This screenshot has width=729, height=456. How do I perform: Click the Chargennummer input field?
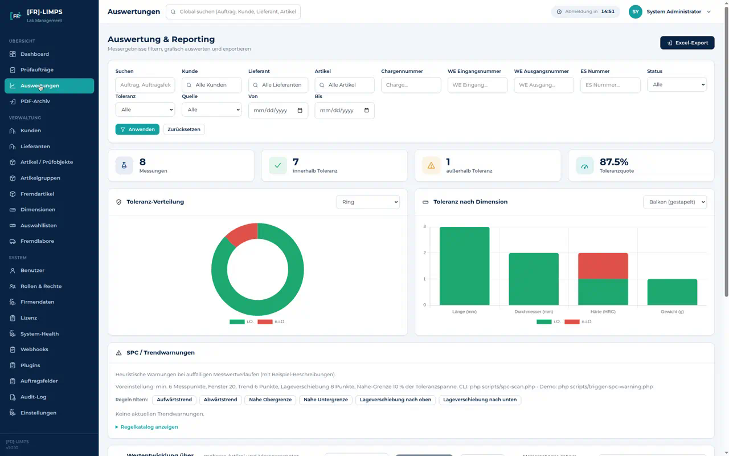point(411,85)
